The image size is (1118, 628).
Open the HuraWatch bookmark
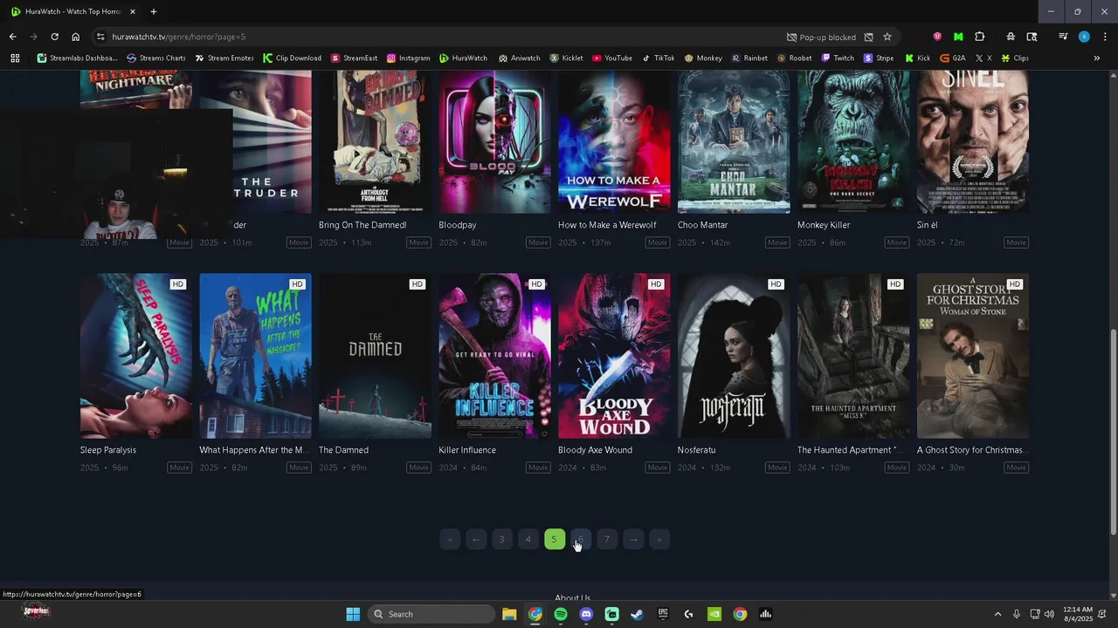point(463,58)
